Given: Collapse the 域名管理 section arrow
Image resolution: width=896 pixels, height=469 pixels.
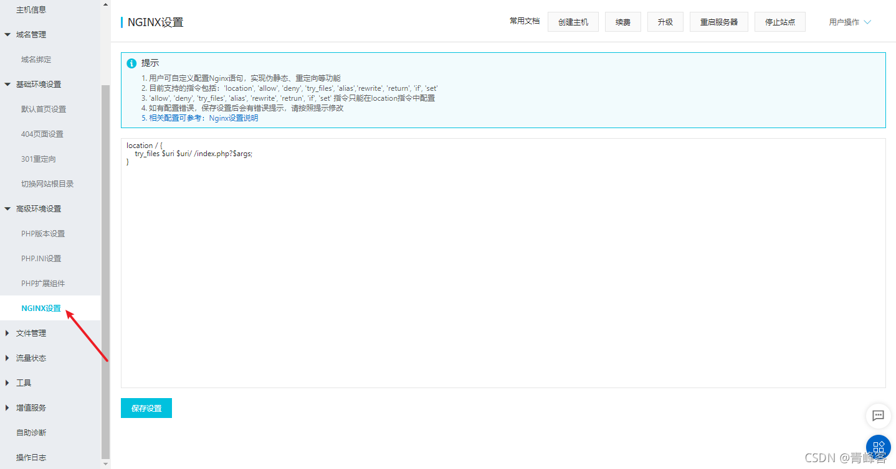Looking at the screenshot, I should (7, 35).
